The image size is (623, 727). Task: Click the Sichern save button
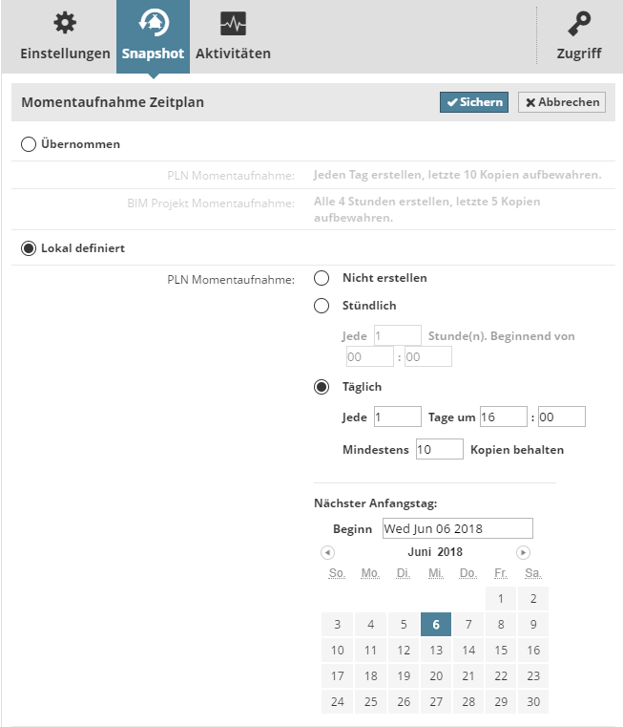(x=474, y=102)
